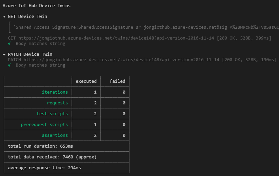The image size is (279, 176).
Task: Click the arrow beside GET Device Twin
Action: 4,17
